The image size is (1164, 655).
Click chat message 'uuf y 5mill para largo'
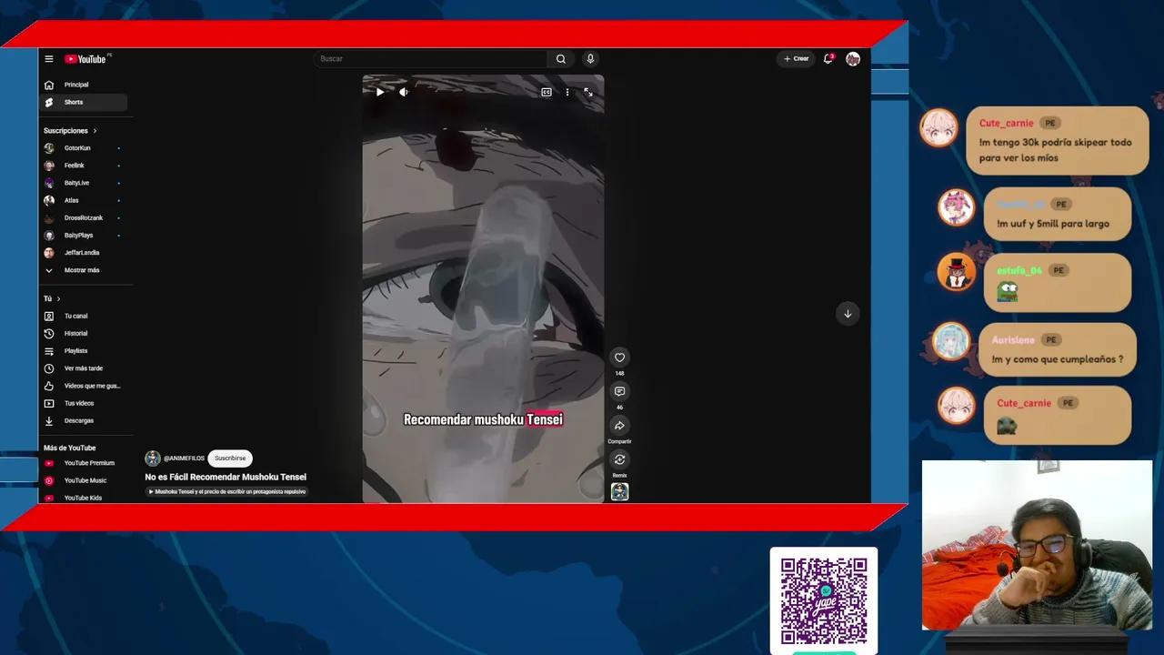(x=1053, y=224)
